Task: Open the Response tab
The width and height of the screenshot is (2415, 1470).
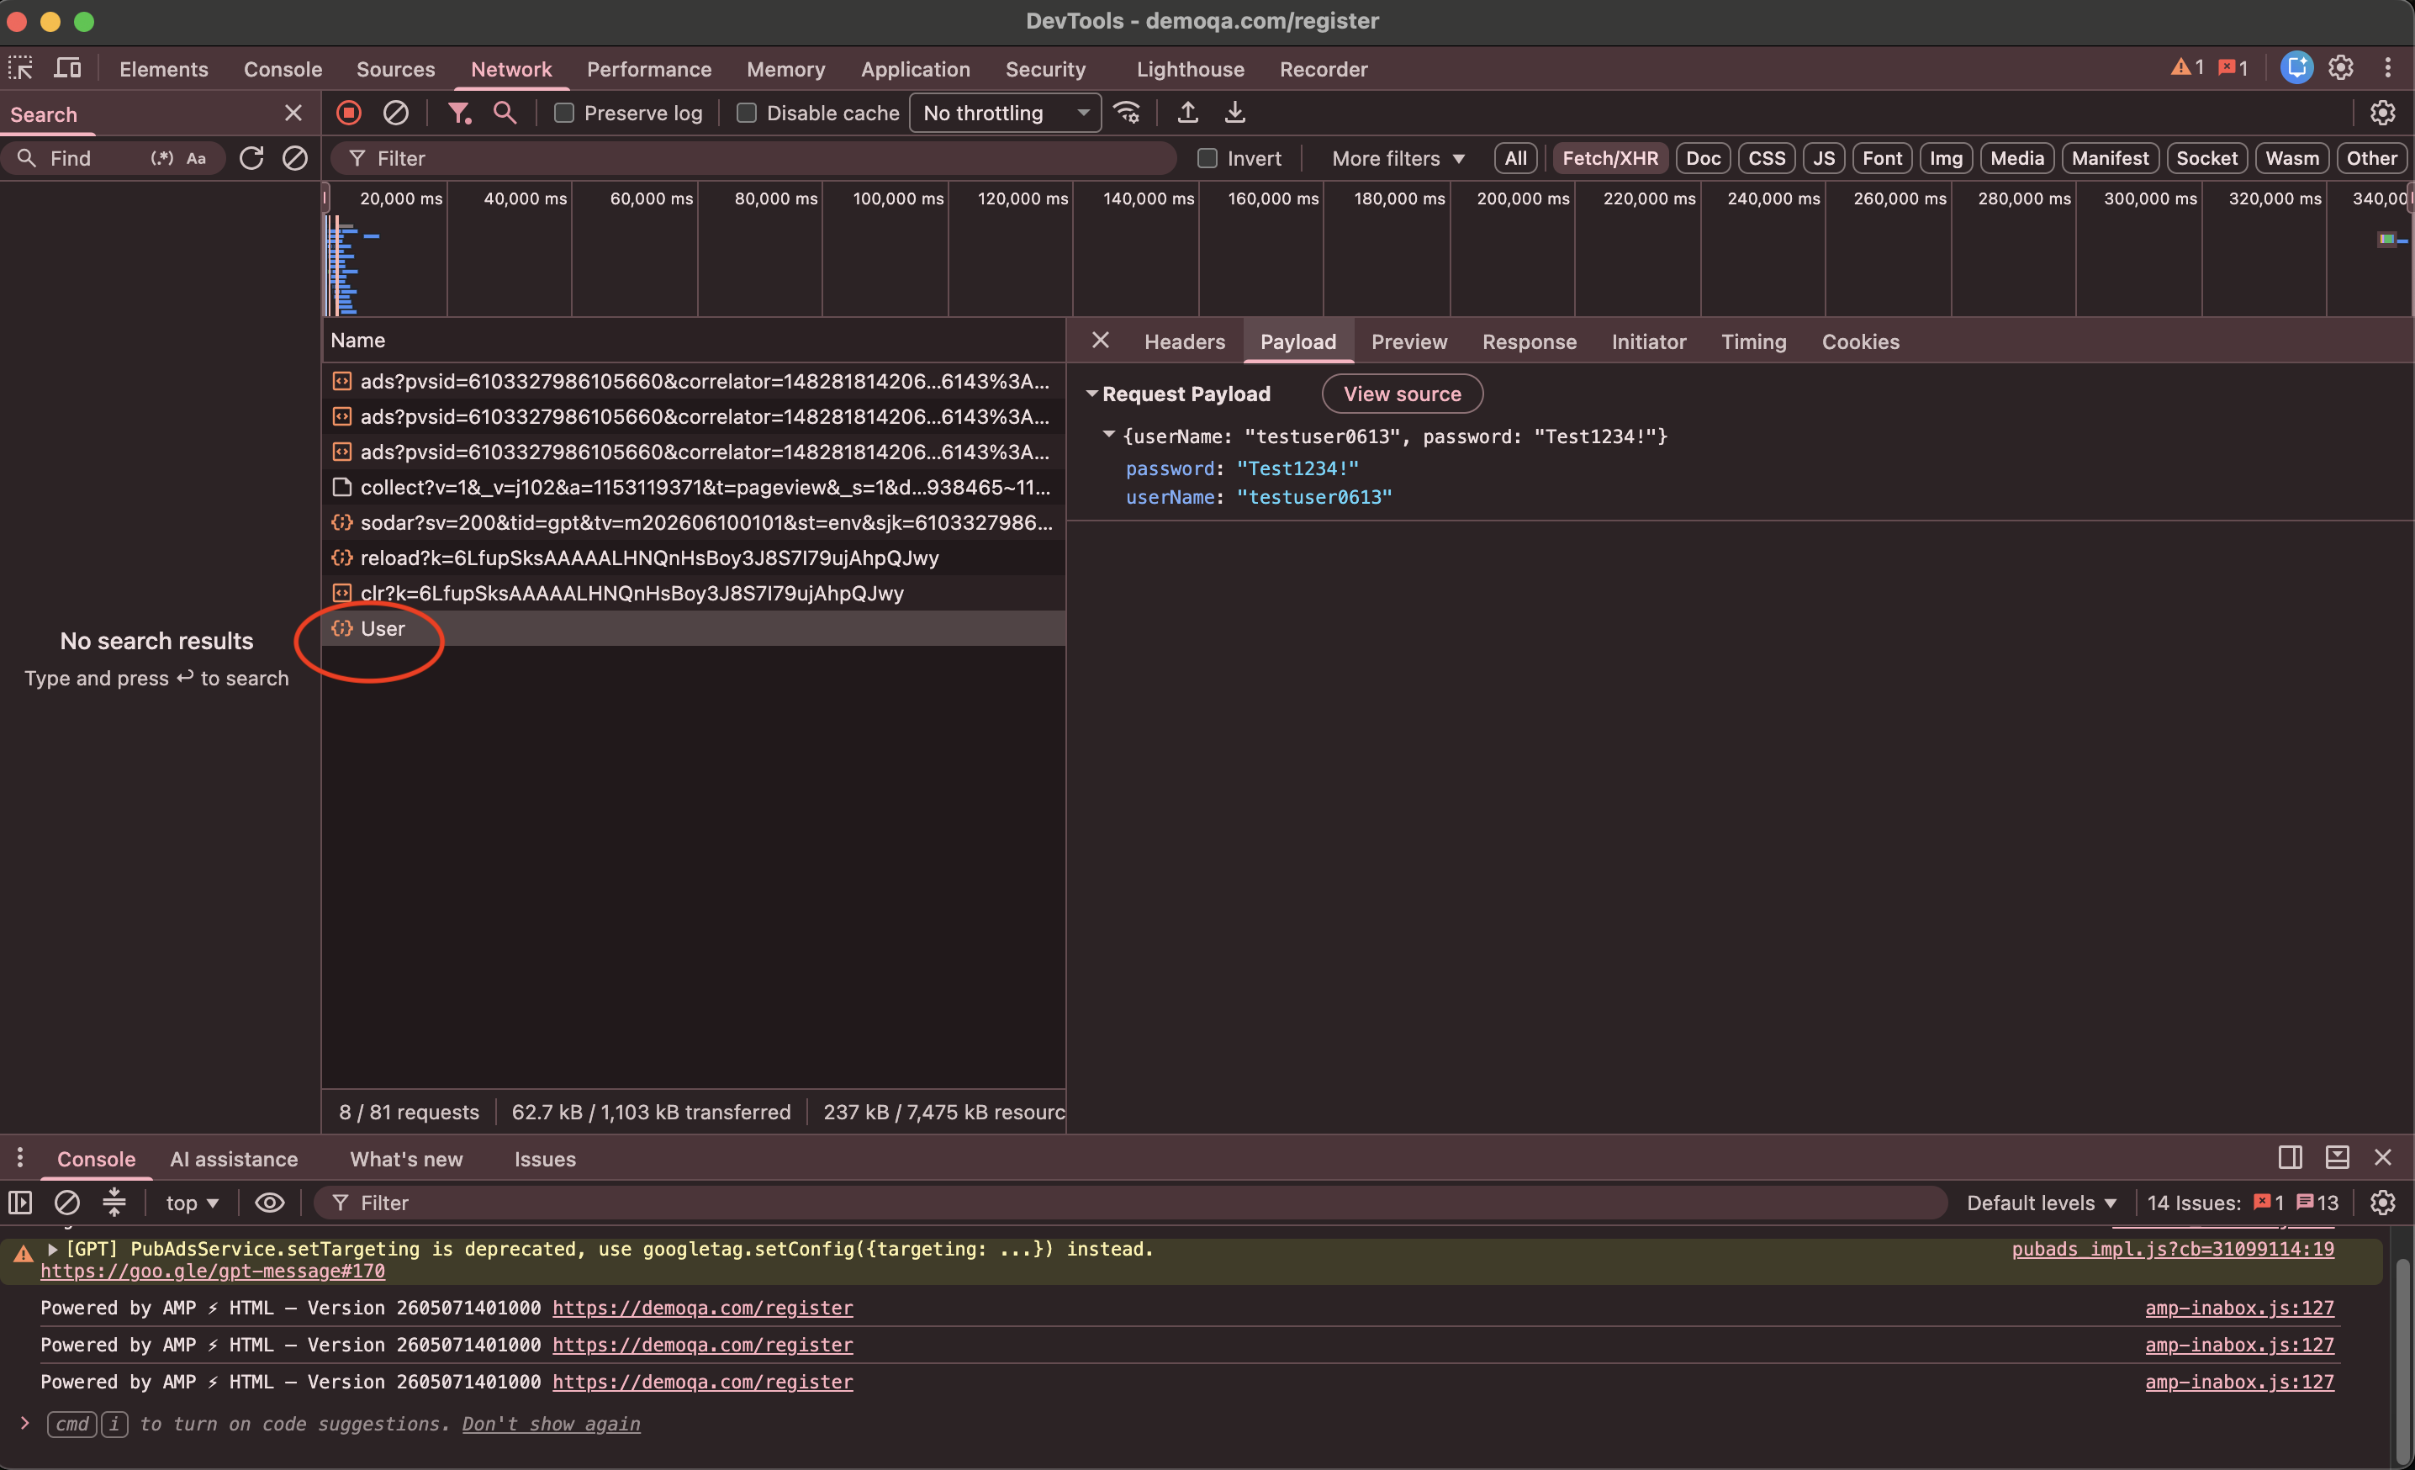Action: 1529,341
